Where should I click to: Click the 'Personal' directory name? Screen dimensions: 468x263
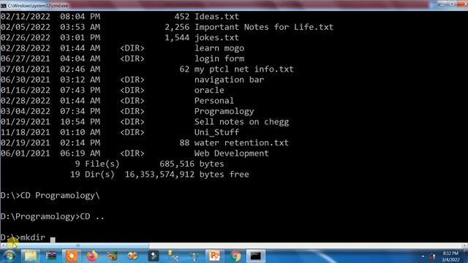214,101
